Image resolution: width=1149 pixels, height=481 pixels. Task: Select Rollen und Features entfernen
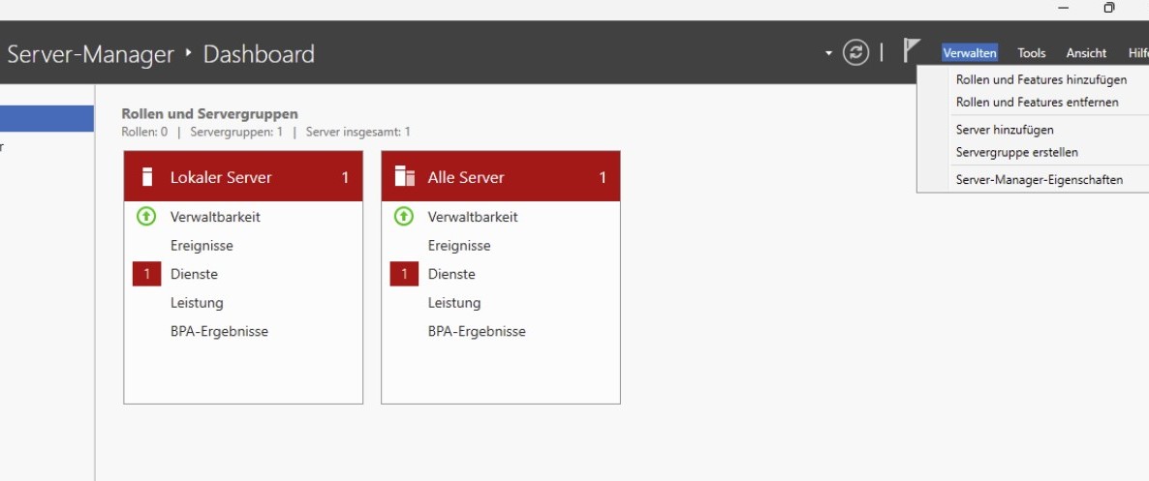[1037, 102]
